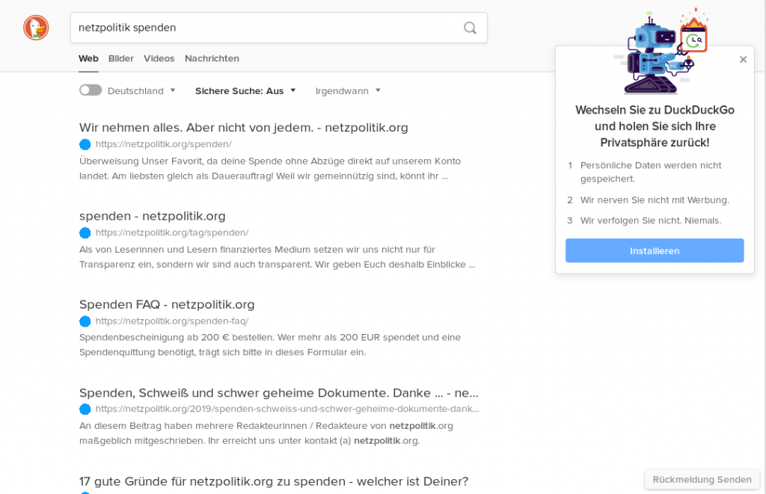Click the URL https://netzpolitik.org/tag/spenden/
The height and width of the screenshot is (494, 766).
(x=172, y=232)
